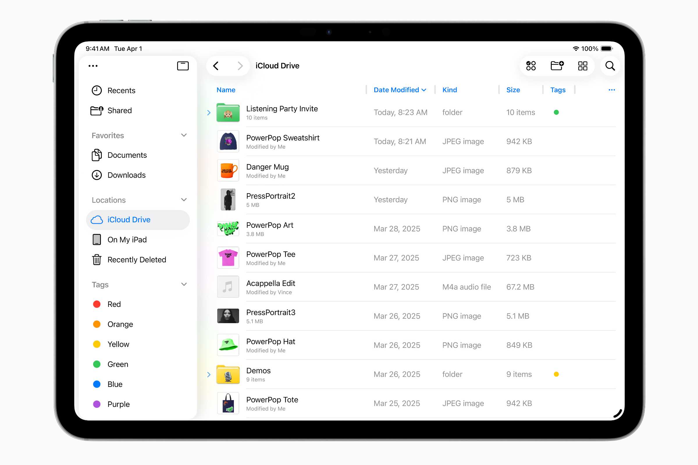Activate the Select items icon

coord(531,66)
